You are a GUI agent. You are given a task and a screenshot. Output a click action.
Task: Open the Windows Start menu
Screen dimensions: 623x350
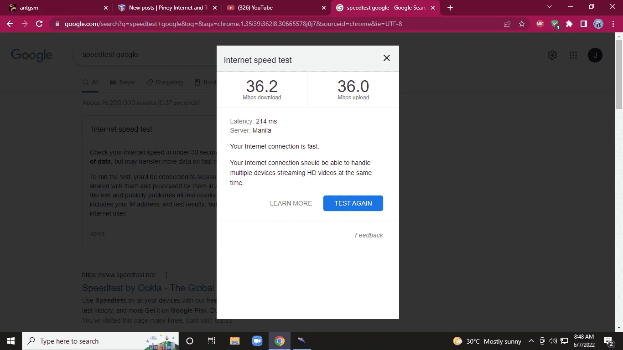click(x=11, y=341)
